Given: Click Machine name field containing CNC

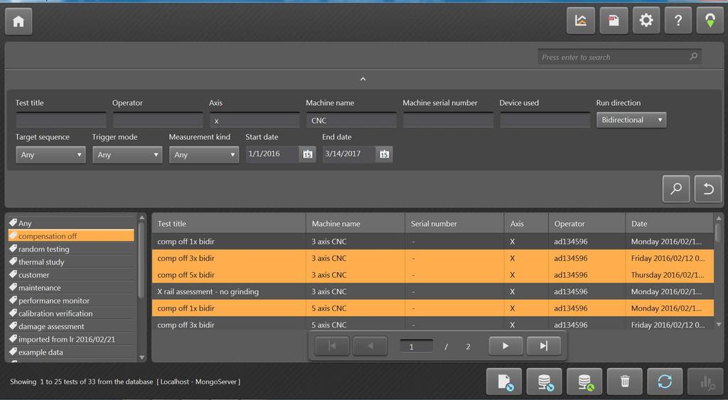Looking at the screenshot, I should pyautogui.click(x=351, y=120).
